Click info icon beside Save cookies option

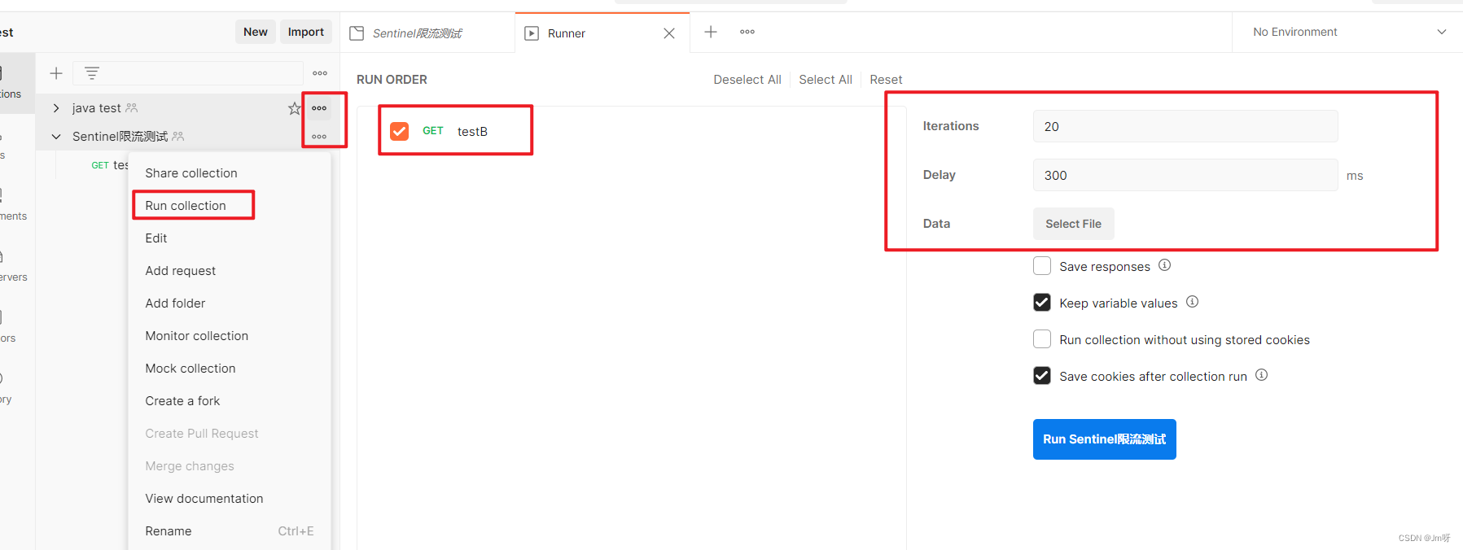coord(1261,375)
